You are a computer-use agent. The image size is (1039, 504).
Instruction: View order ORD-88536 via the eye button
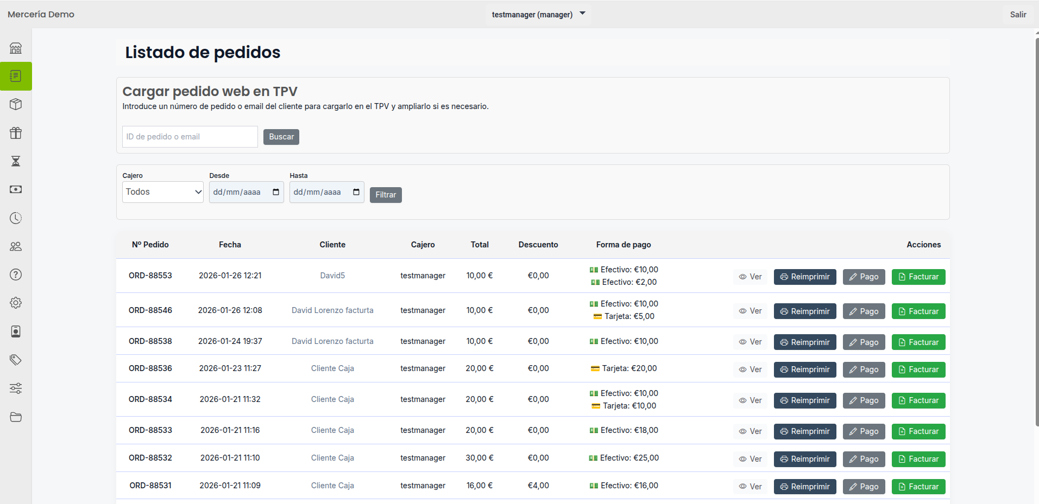pos(750,369)
